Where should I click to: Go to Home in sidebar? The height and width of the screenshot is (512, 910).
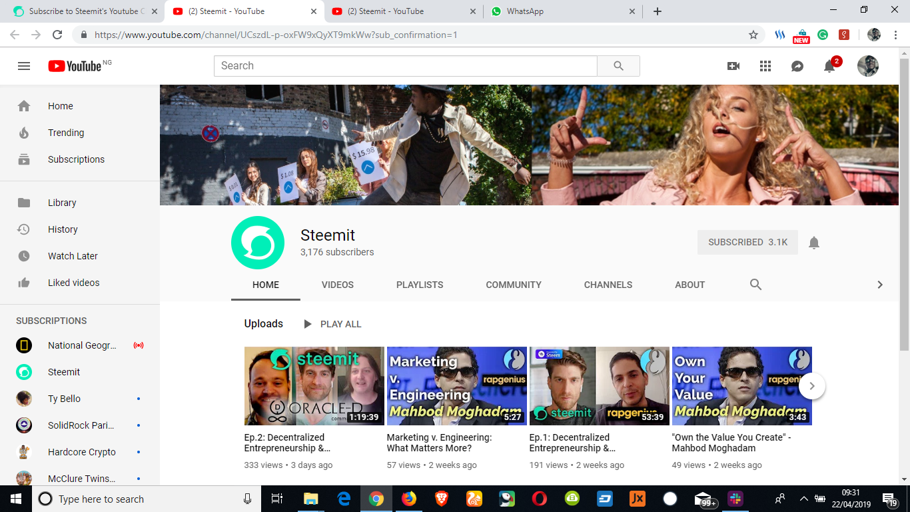coord(80,106)
